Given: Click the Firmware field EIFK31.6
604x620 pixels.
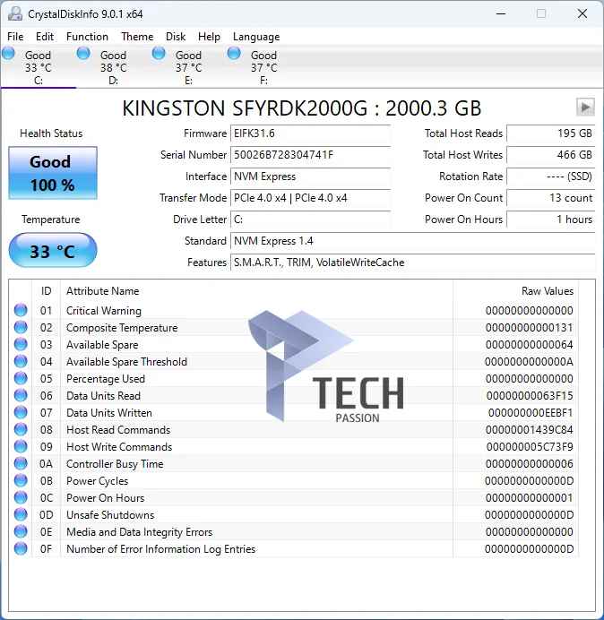Looking at the screenshot, I should [x=310, y=133].
